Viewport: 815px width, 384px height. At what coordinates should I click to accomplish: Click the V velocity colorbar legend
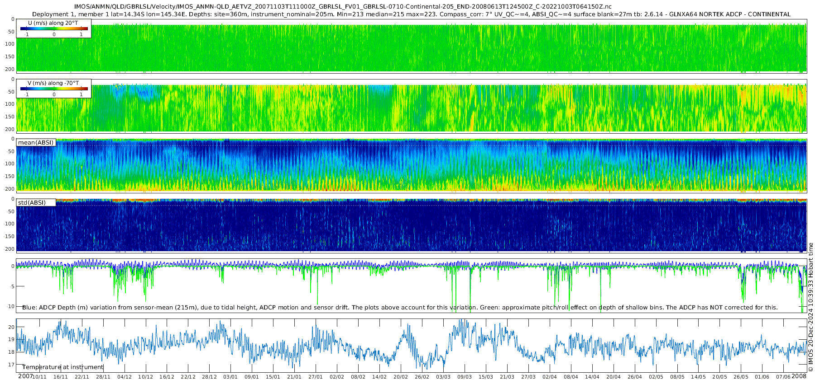pyautogui.click(x=53, y=89)
